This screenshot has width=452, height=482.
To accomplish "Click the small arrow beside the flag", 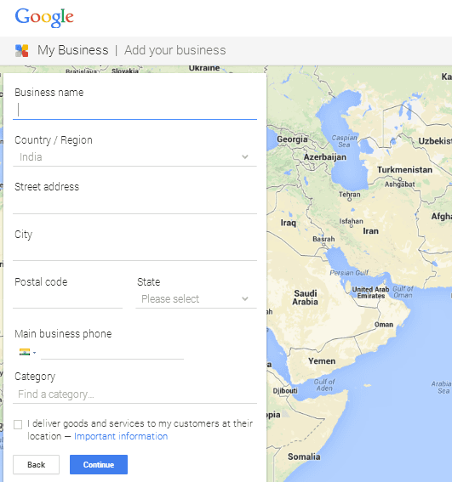I will tap(35, 353).
